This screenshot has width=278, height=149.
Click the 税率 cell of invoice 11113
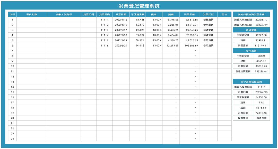(x=154, y=30)
